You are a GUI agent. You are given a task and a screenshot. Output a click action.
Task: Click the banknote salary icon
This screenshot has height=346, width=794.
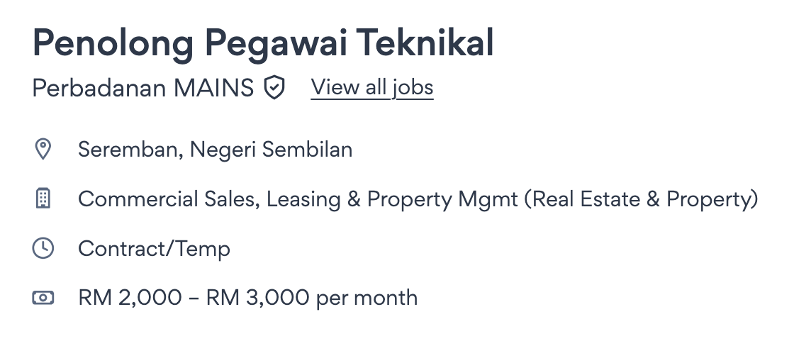click(x=43, y=298)
